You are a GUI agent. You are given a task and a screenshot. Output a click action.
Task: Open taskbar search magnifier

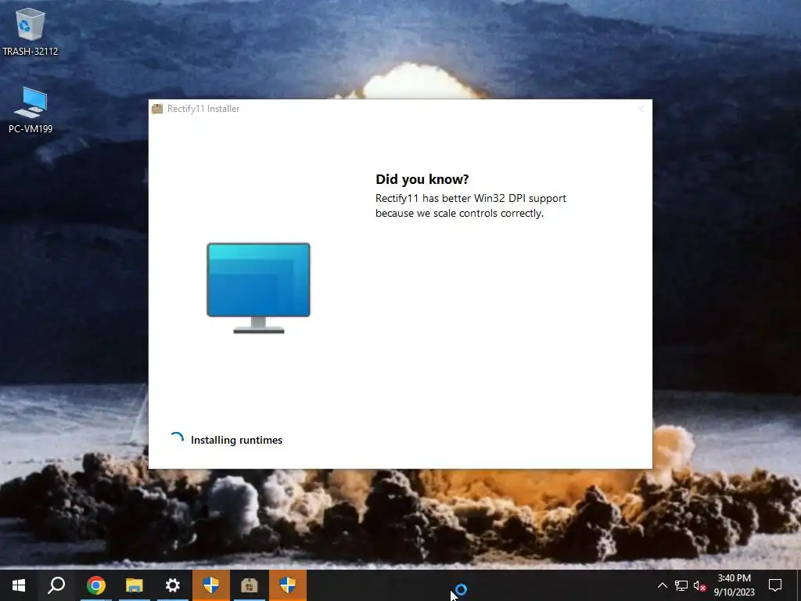[56, 585]
